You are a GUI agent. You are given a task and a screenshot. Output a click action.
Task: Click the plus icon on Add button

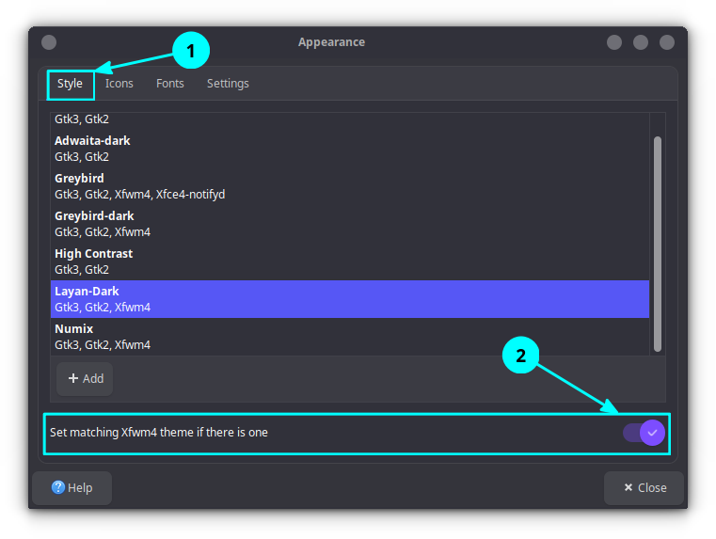point(73,378)
